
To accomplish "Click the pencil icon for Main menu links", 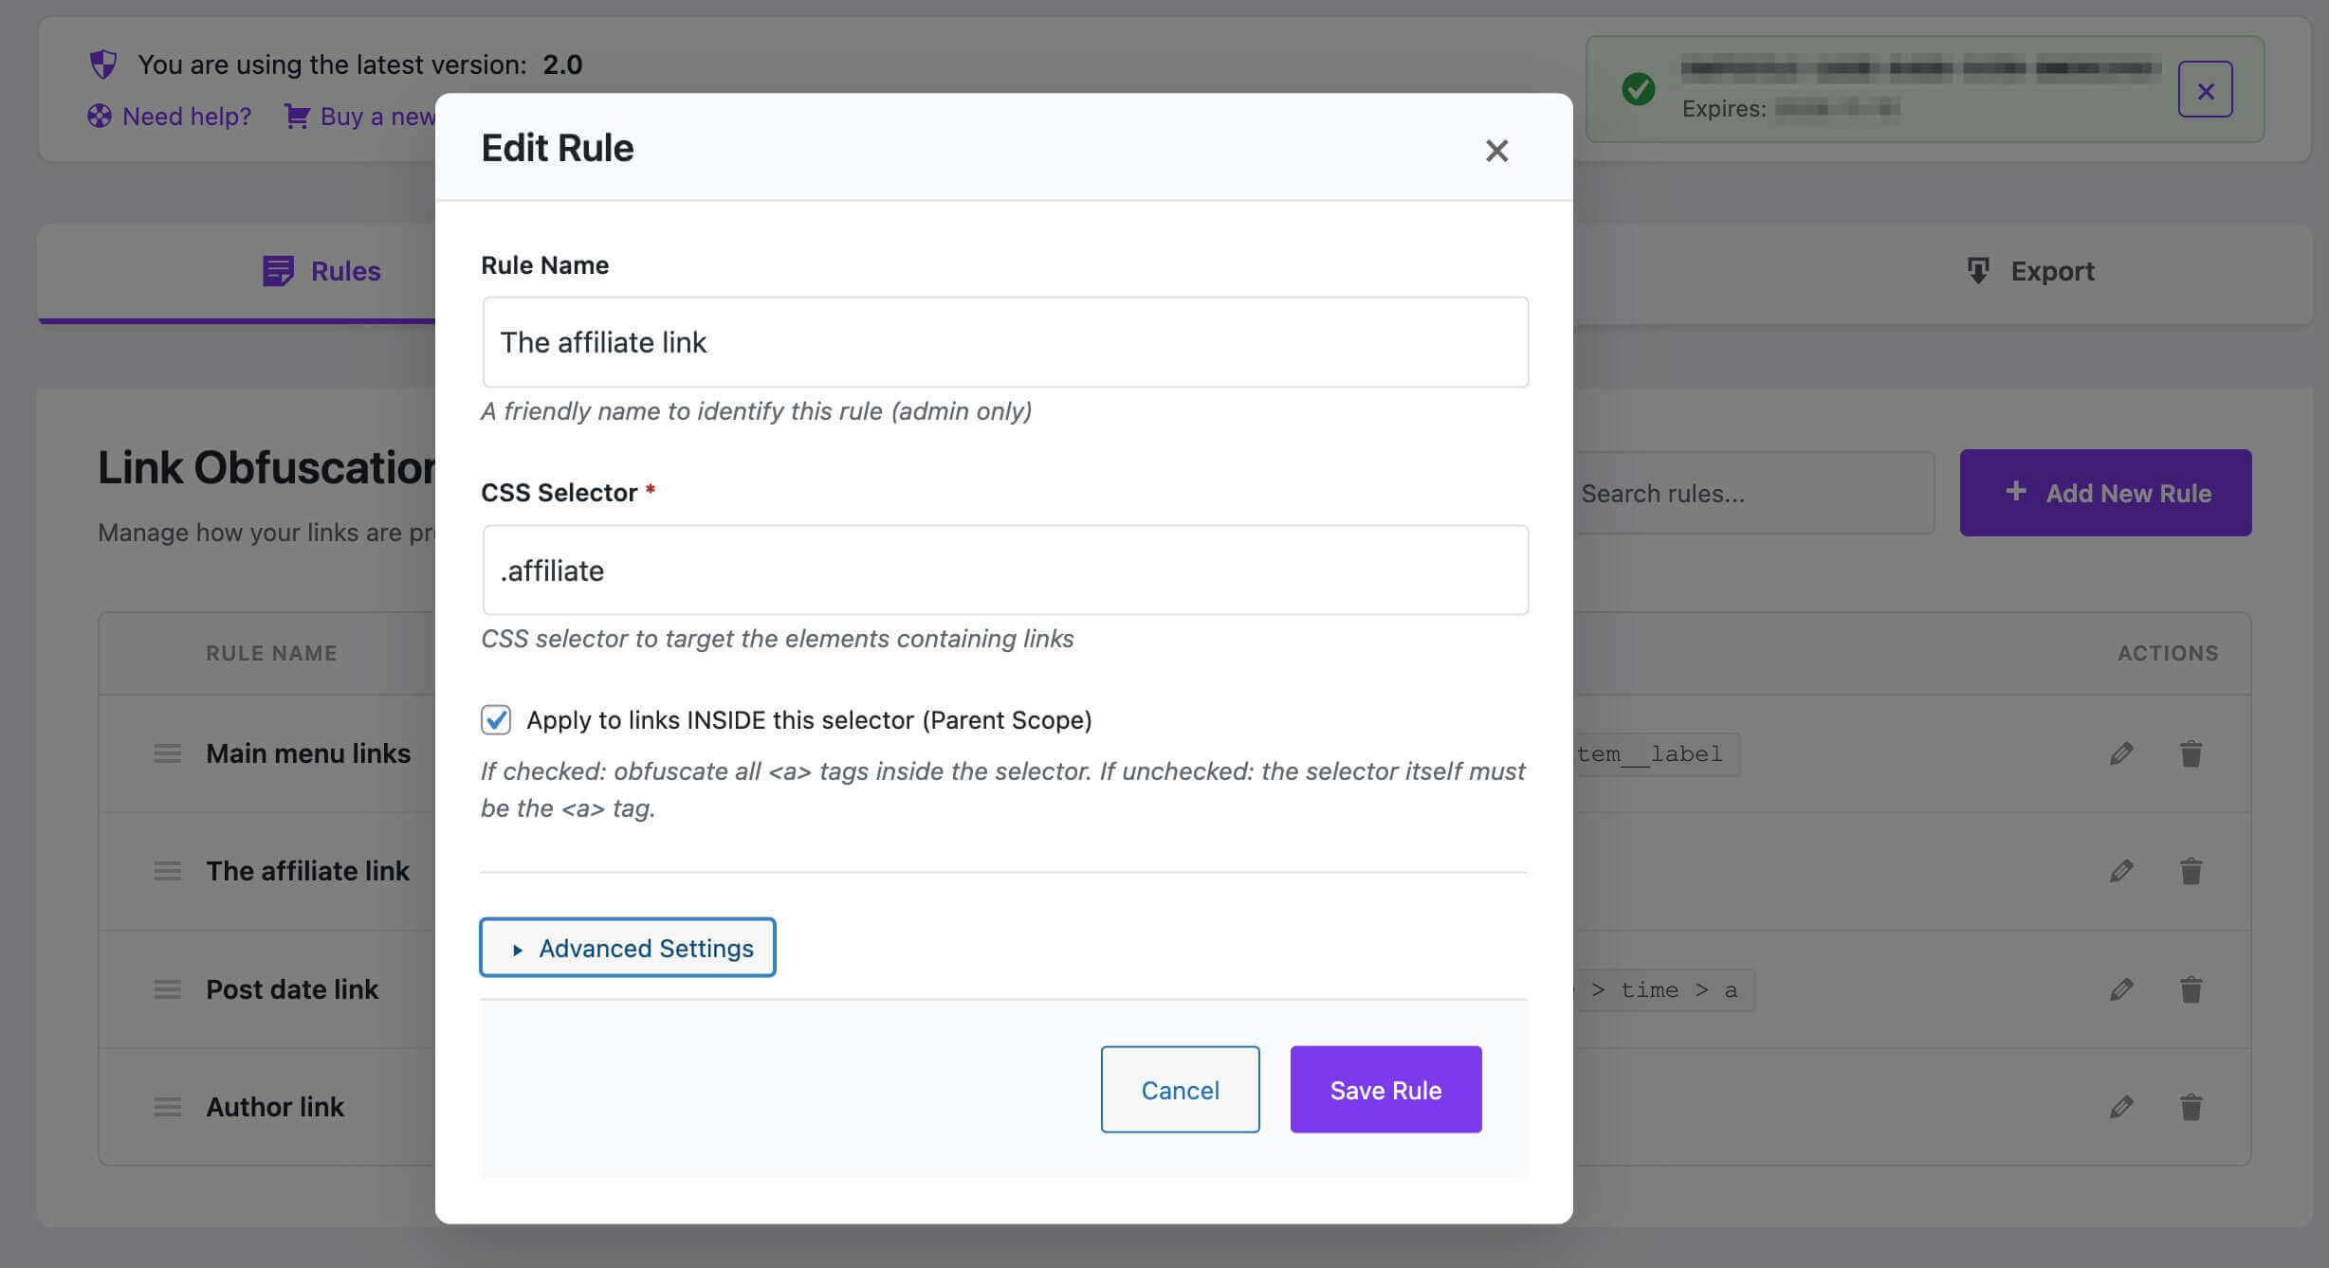I will tap(2121, 753).
